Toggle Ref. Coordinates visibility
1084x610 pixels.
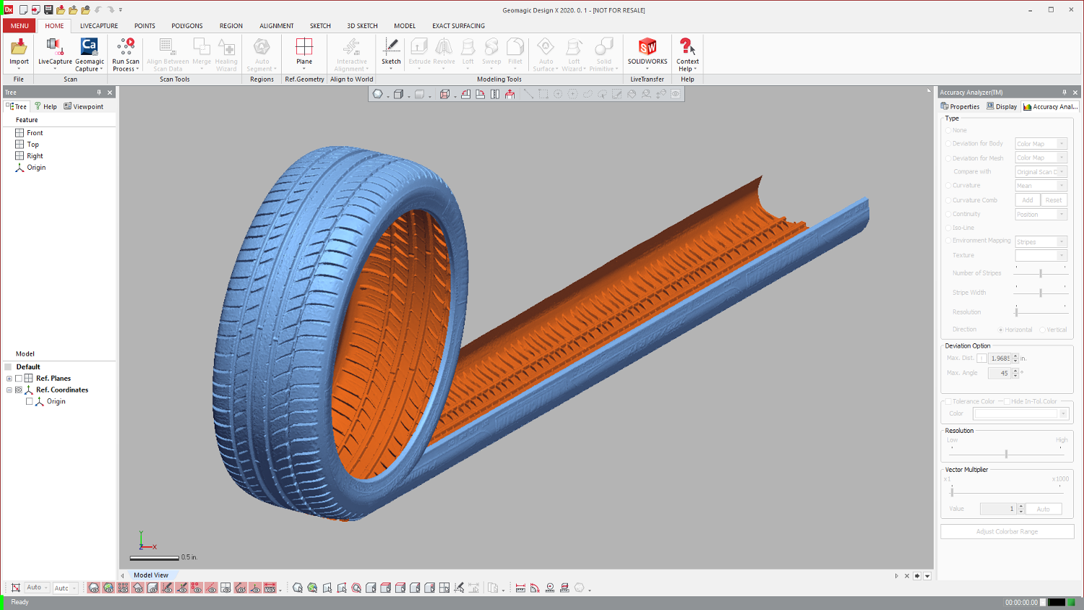coord(19,390)
